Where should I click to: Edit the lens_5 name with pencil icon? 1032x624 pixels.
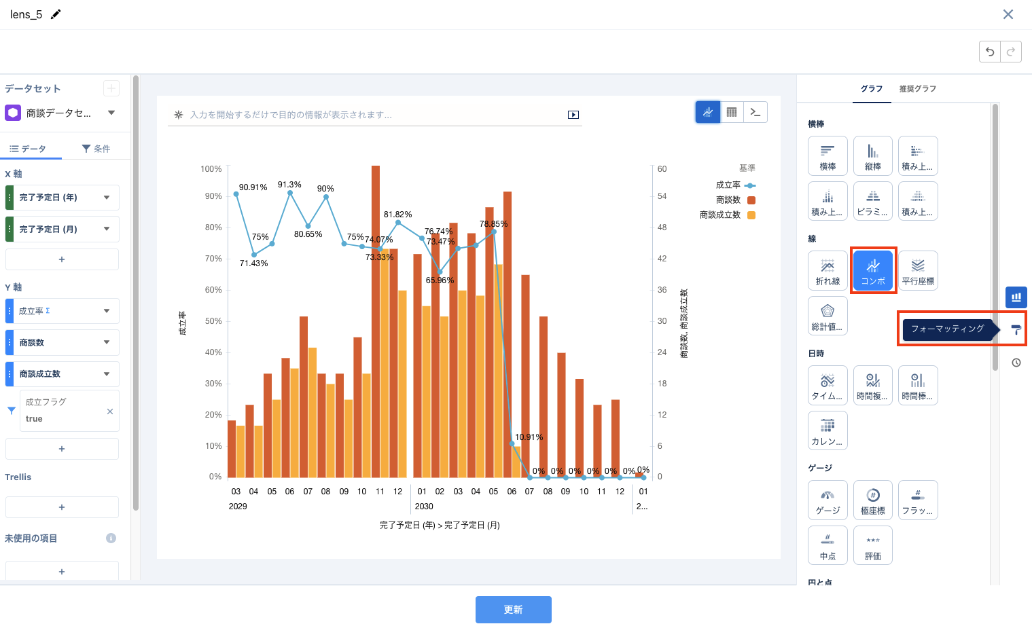point(56,14)
